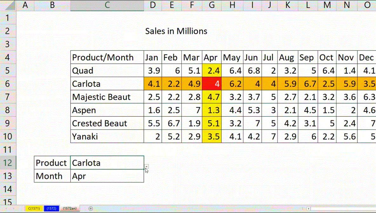Click the 'Crested Beaut' product cell
The height and width of the screenshot is (213, 376).
[x=107, y=123]
